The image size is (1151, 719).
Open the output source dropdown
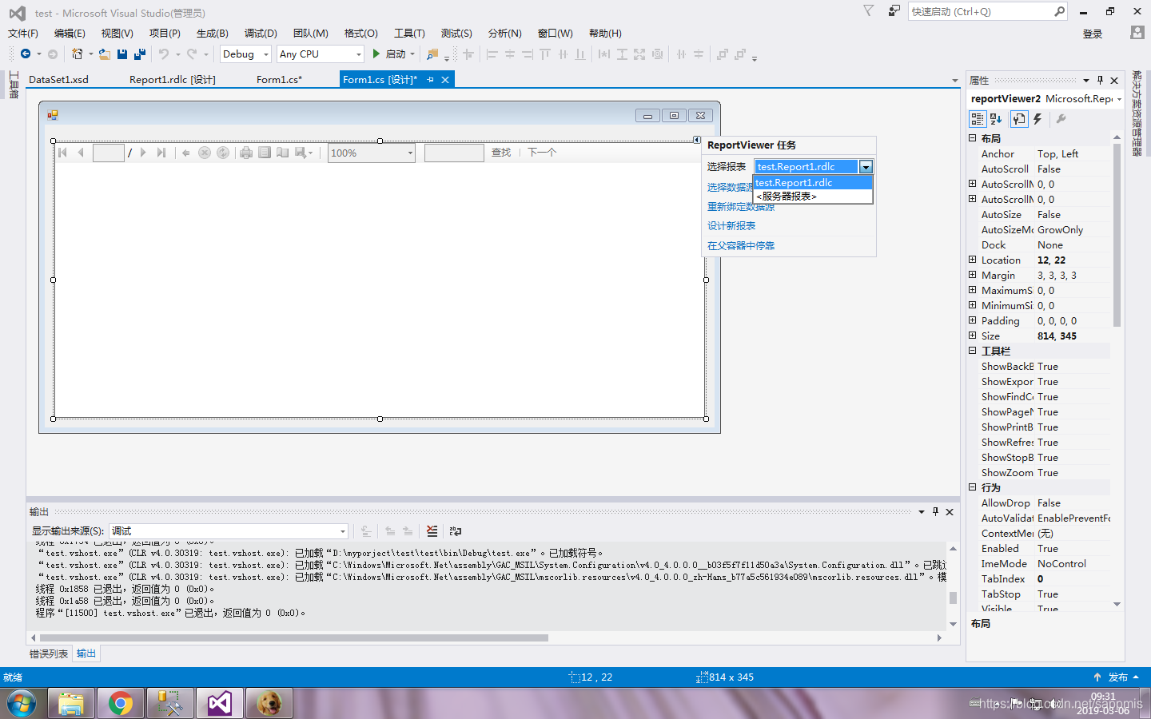click(x=229, y=531)
